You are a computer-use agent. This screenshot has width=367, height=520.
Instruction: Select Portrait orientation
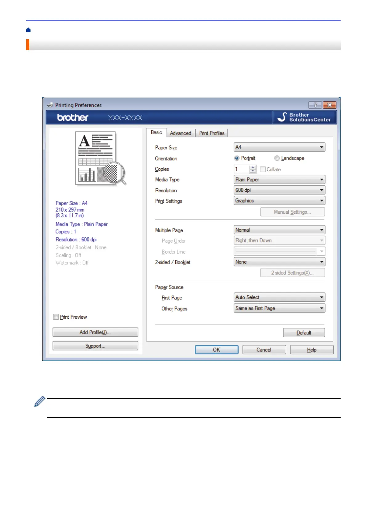pos(245,158)
